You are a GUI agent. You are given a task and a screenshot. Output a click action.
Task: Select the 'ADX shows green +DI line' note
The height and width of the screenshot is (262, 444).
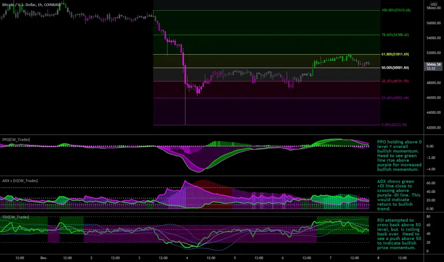coord(399,195)
